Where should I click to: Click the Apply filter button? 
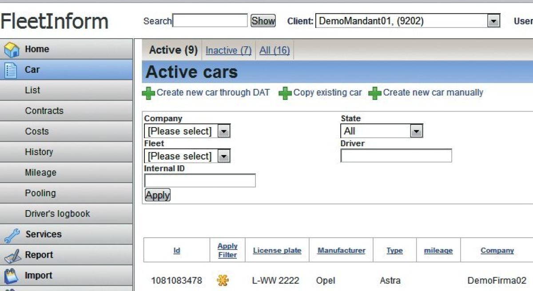coord(158,195)
